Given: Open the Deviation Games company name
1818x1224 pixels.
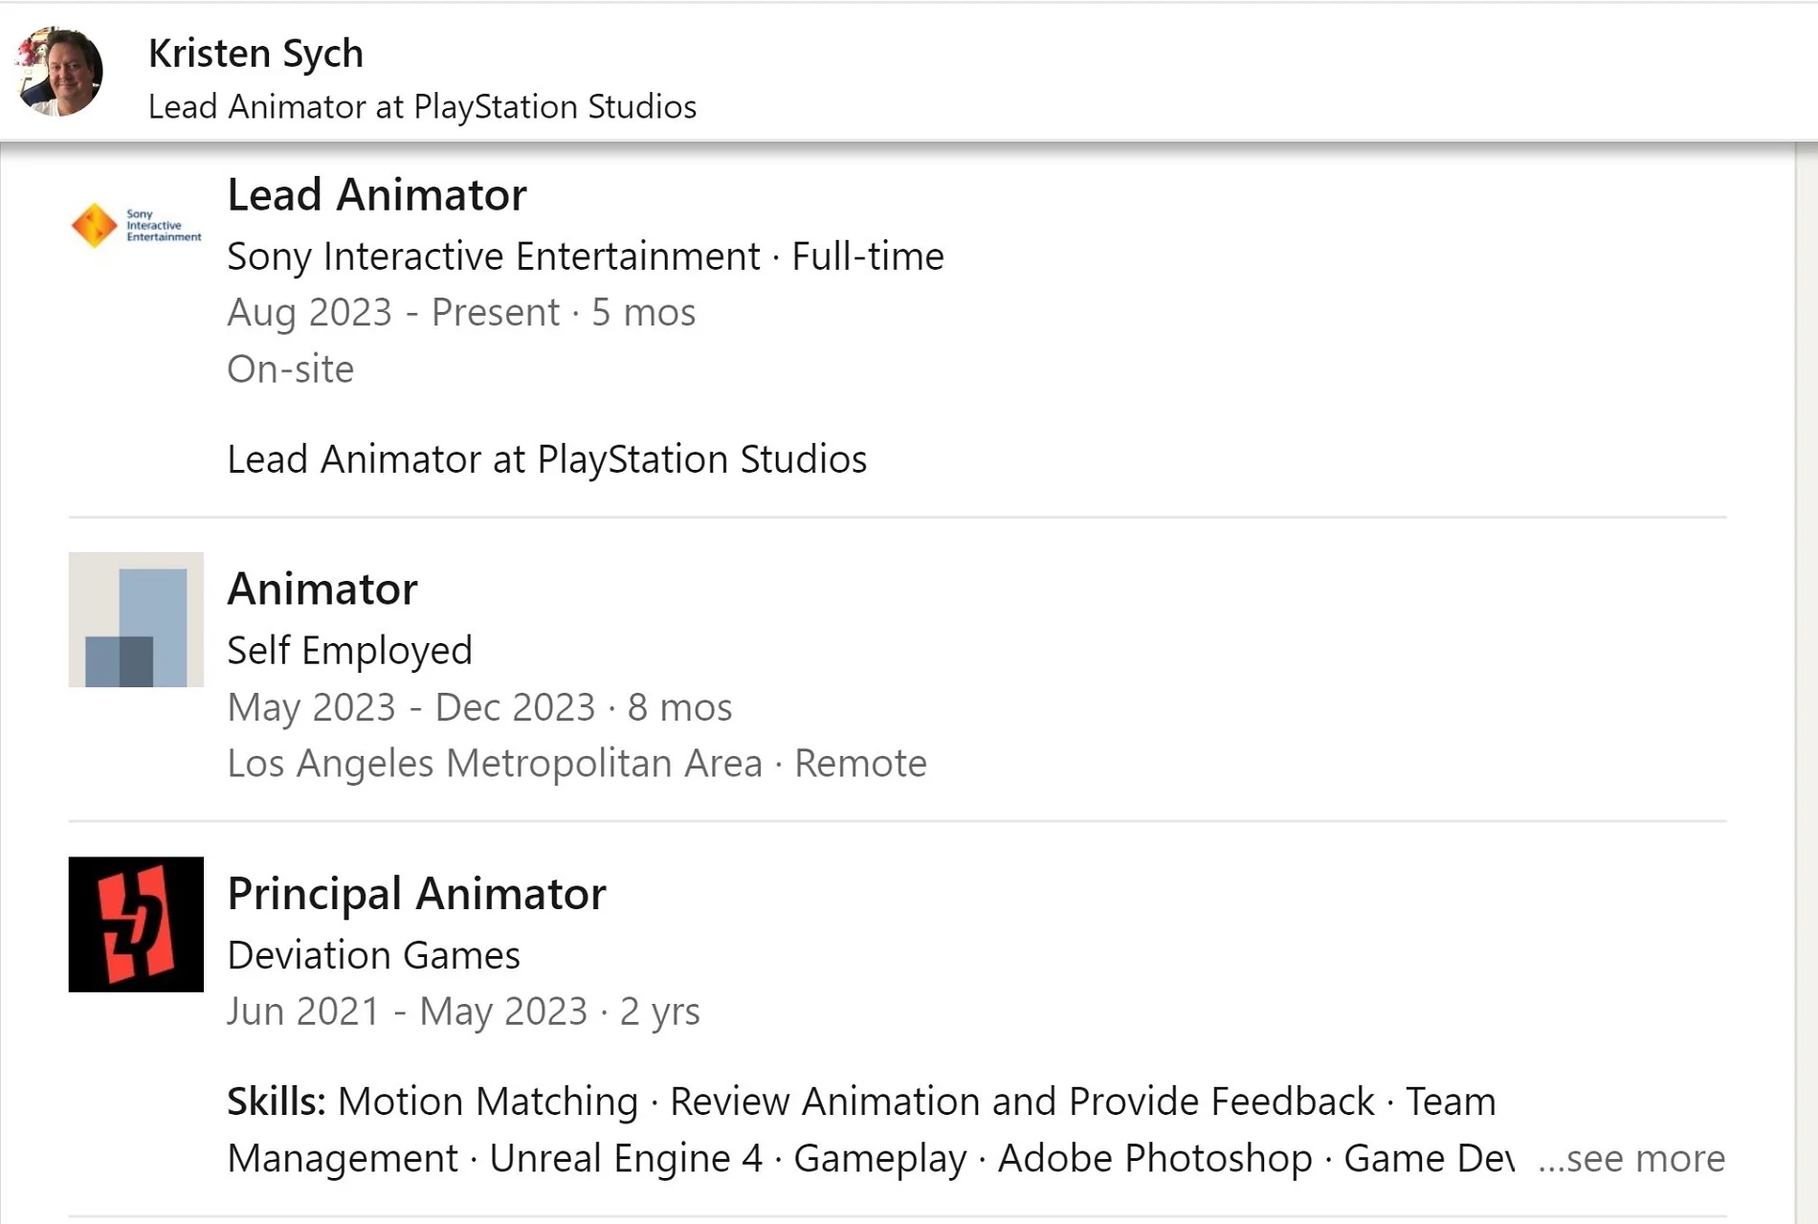Looking at the screenshot, I should [x=373, y=955].
